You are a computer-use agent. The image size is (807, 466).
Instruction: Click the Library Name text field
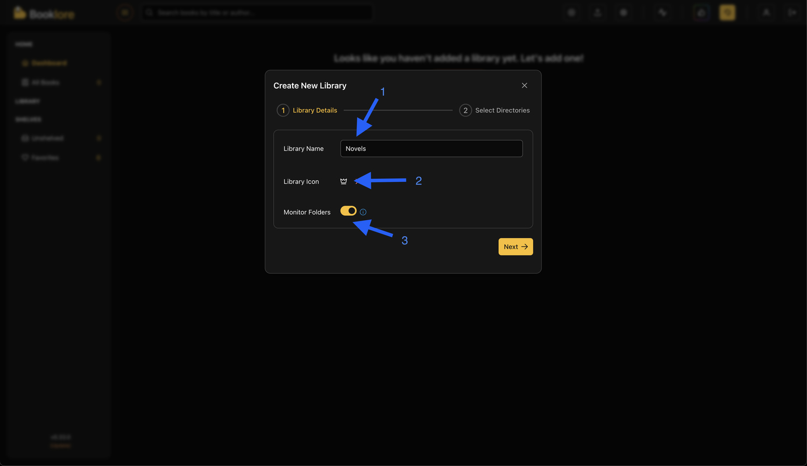tap(431, 149)
